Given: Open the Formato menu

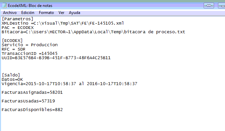Looking at the screenshot, I should [x=46, y=13].
